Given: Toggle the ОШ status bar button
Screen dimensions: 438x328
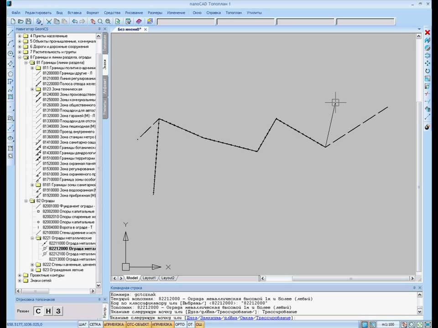Looking at the screenshot, I should (x=199, y=324).
